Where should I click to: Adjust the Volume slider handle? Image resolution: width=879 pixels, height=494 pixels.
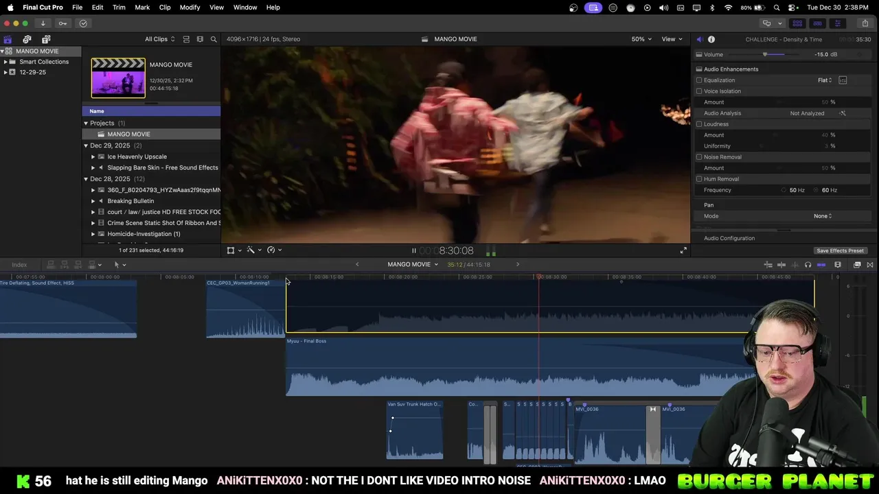click(x=764, y=54)
